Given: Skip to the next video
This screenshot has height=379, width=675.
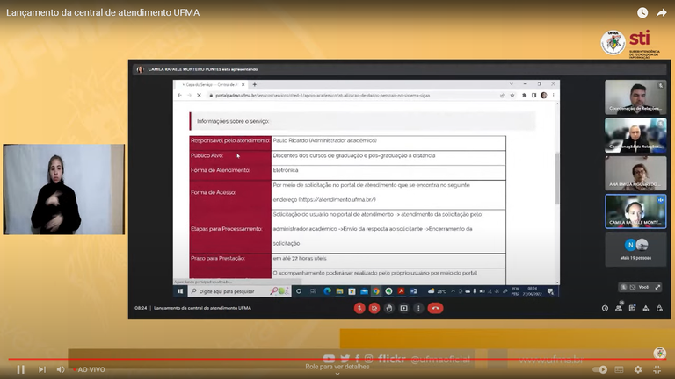Looking at the screenshot, I should (x=41, y=369).
